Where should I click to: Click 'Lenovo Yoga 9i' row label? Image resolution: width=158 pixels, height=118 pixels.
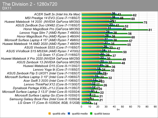pyautogui.click(x=57, y=70)
